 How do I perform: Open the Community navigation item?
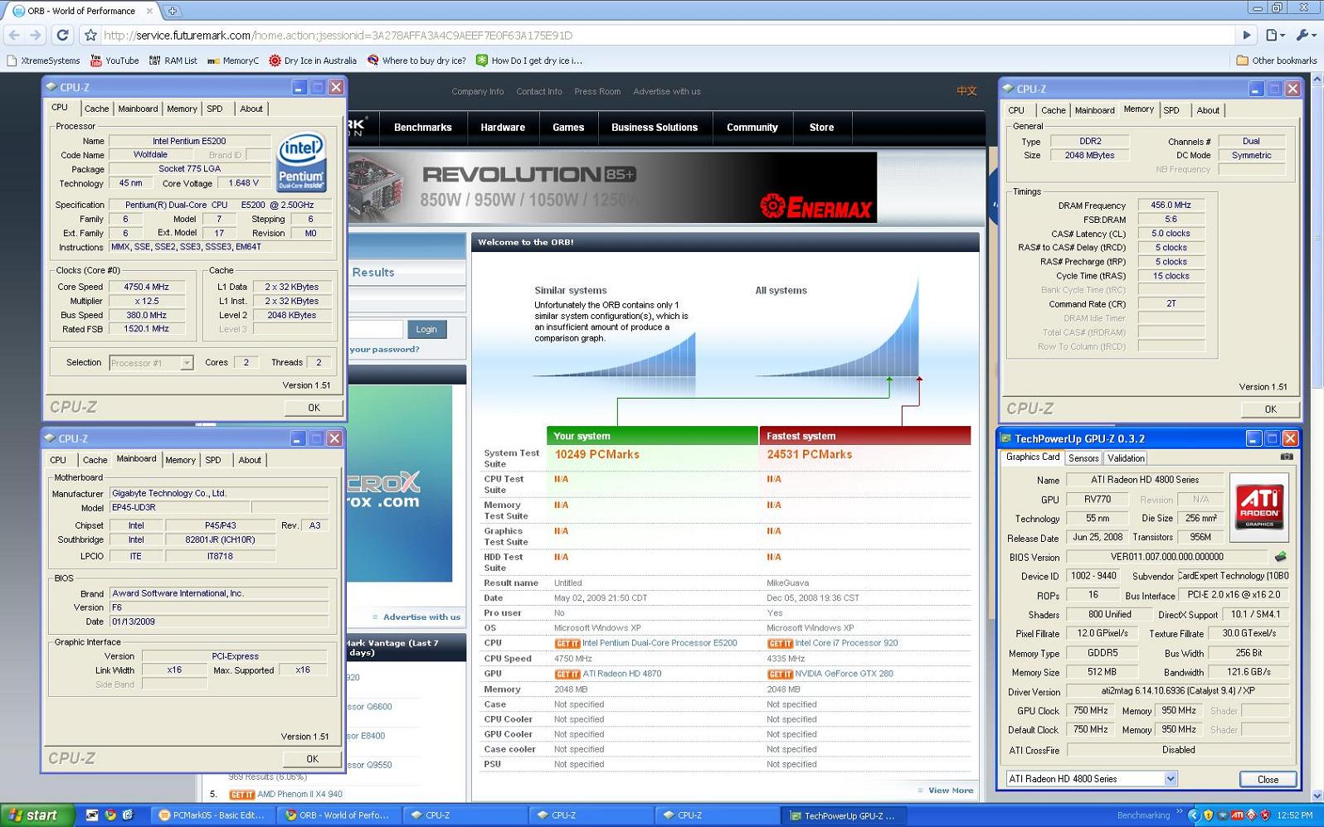[752, 128]
